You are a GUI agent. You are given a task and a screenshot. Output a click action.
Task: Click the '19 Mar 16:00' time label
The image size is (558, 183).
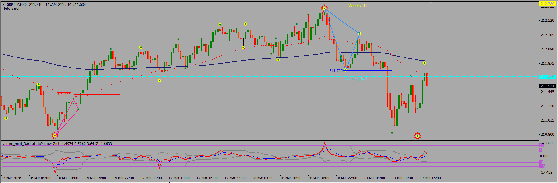[430, 178]
